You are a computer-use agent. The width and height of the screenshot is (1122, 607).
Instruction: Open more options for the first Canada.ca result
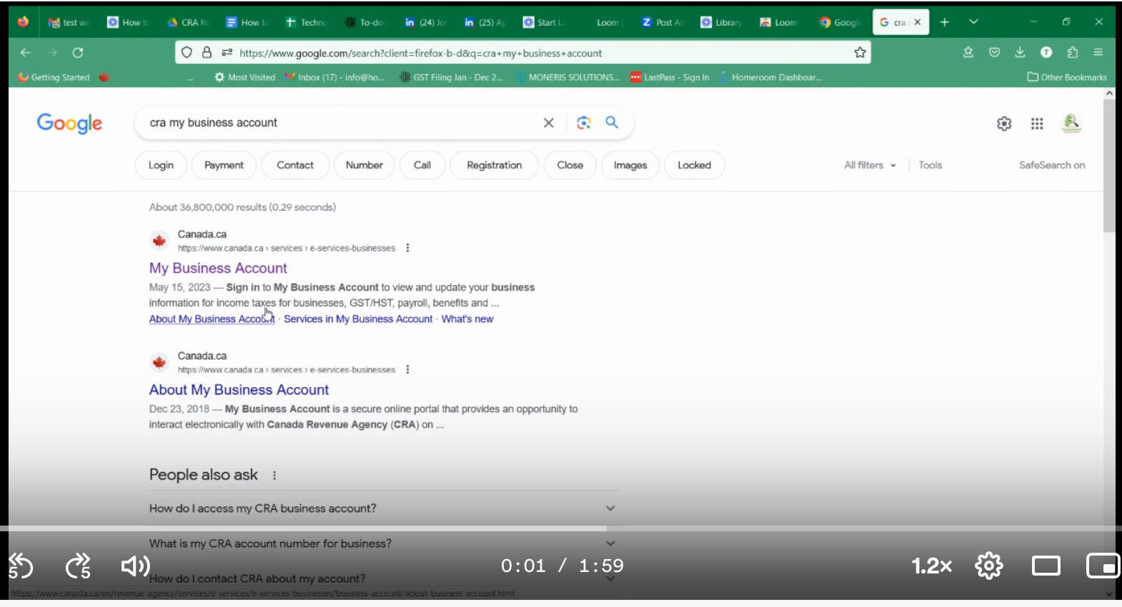(x=407, y=248)
